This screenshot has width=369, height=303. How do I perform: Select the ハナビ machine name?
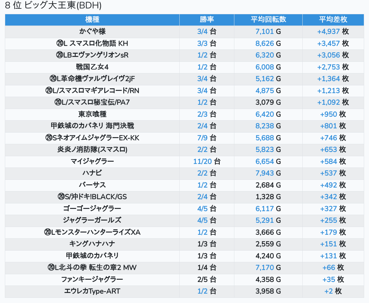92,173
